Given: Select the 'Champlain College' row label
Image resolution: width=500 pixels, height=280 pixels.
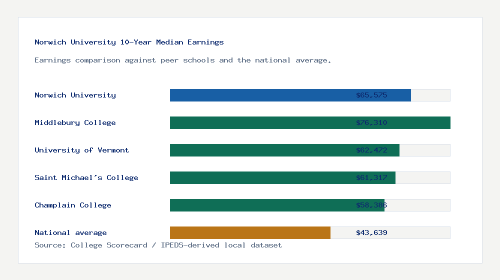Looking at the screenshot, I should pos(73,205).
